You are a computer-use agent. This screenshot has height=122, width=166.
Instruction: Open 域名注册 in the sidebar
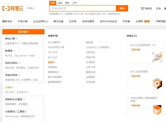click(10, 68)
